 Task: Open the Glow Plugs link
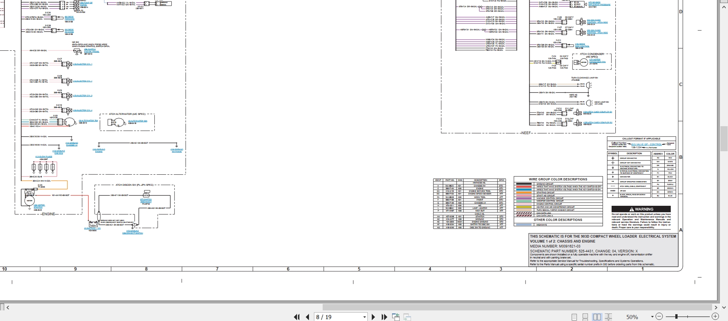coord(44,157)
